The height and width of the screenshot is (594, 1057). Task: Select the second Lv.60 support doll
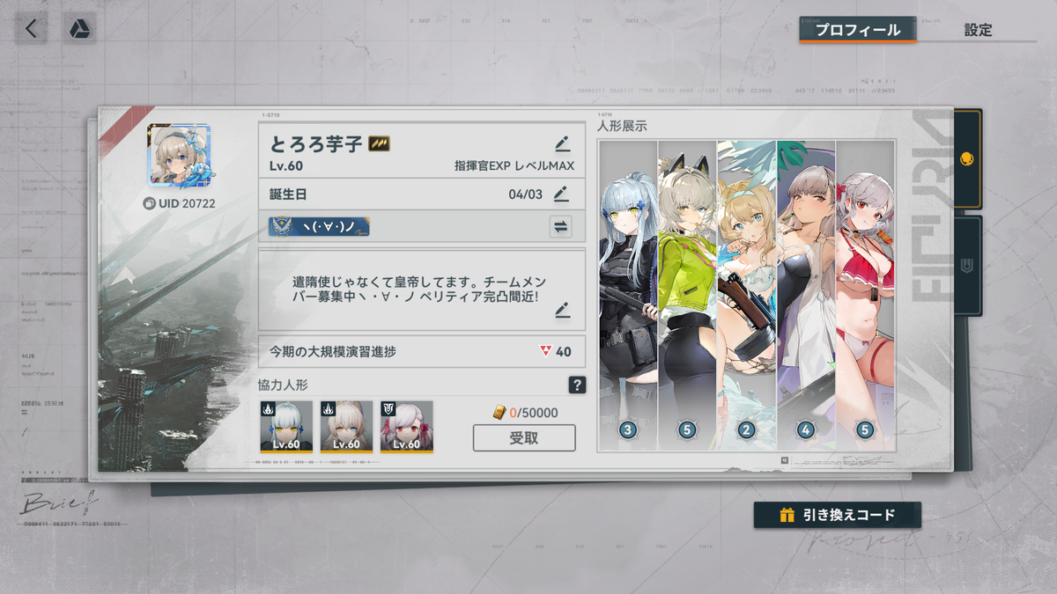[x=346, y=427]
